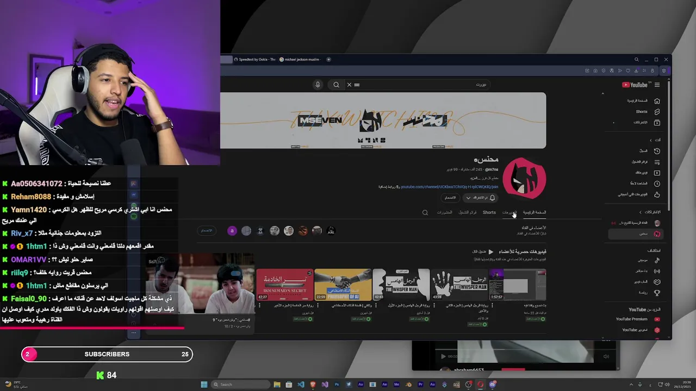The width and height of the screenshot is (696, 391).
Task: Click the magnifier search button
Action: click(x=336, y=85)
